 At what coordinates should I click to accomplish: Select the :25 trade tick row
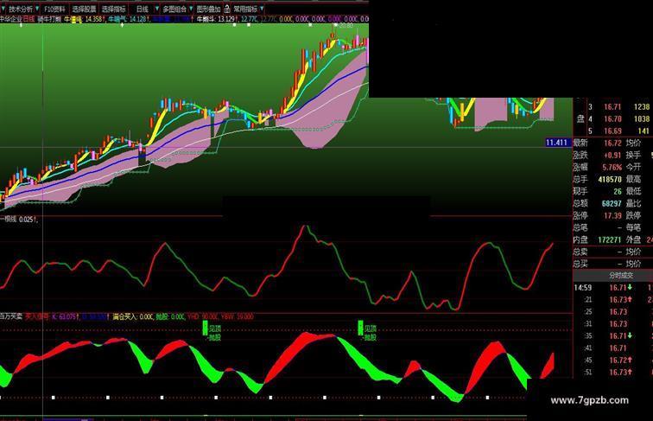[613, 312]
